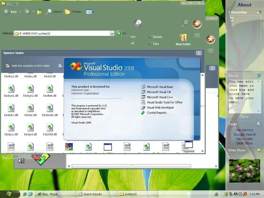Click the Start button on taskbar

pyautogui.click(x=10, y=194)
